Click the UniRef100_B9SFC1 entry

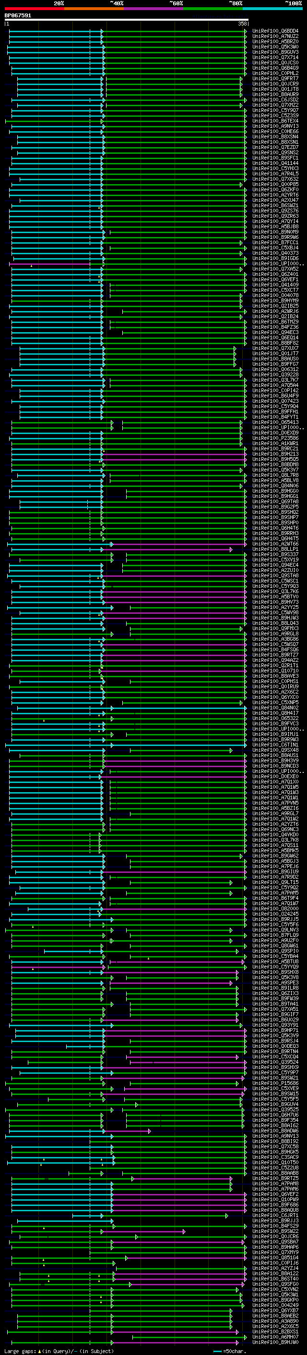pos(275,158)
